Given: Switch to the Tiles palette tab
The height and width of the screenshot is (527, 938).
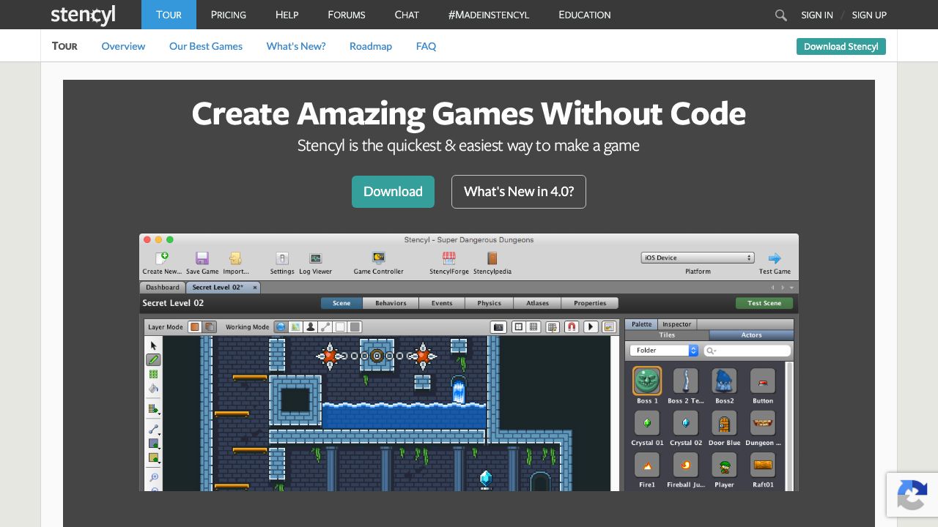Looking at the screenshot, I should click(667, 335).
